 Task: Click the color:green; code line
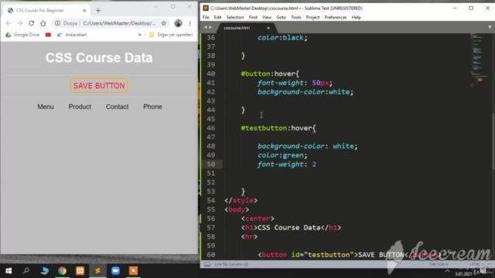pyautogui.click(x=282, y=155)
